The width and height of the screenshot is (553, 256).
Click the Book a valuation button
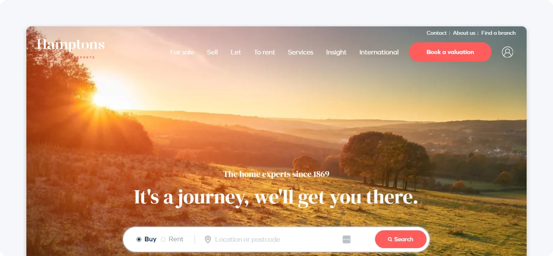click(x=450, y=52)
